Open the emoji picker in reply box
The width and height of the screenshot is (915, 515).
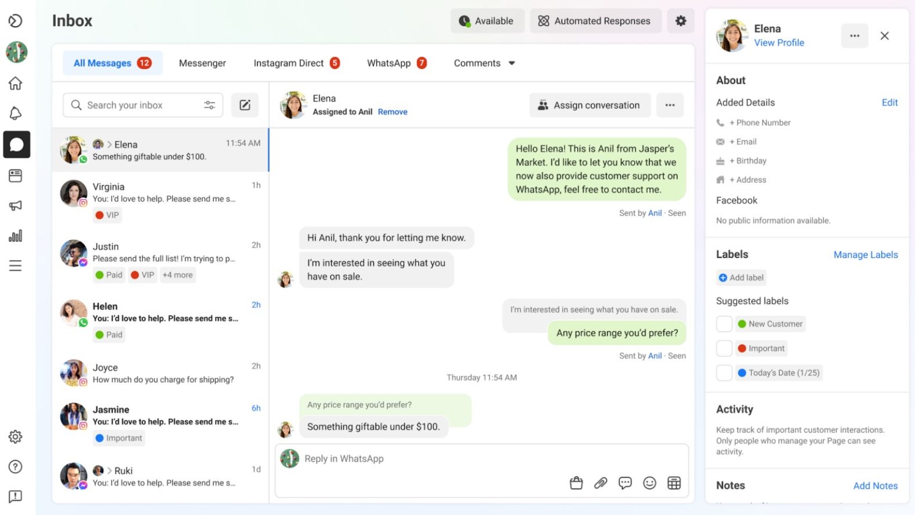click(x=649, y=483)
